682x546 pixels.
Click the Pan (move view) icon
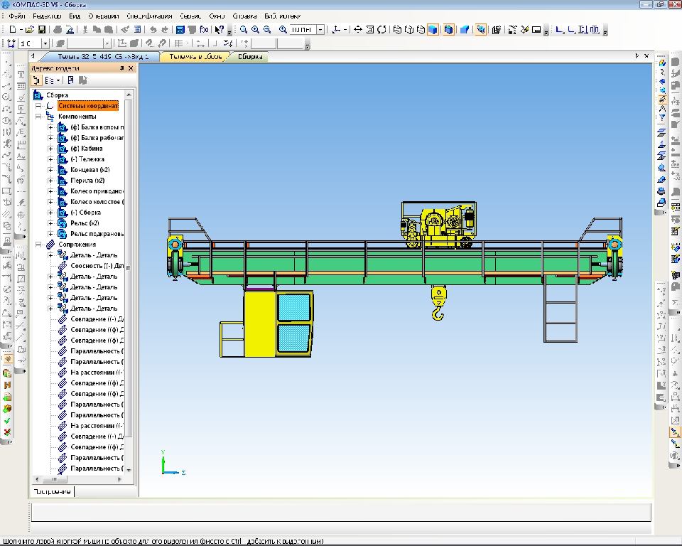(358, 30)
